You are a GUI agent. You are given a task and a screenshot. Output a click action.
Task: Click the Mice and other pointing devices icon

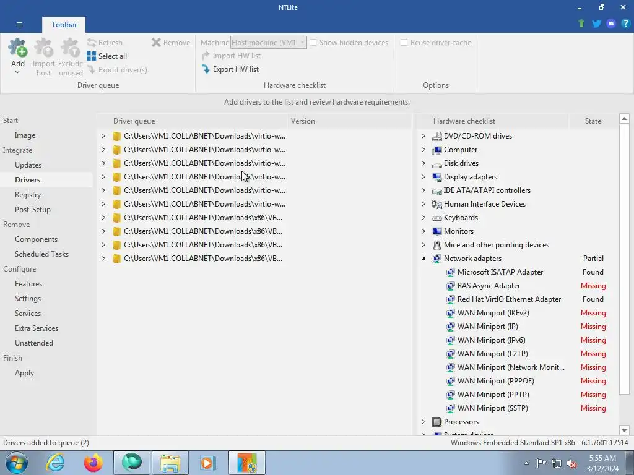(x=436, y=245)
